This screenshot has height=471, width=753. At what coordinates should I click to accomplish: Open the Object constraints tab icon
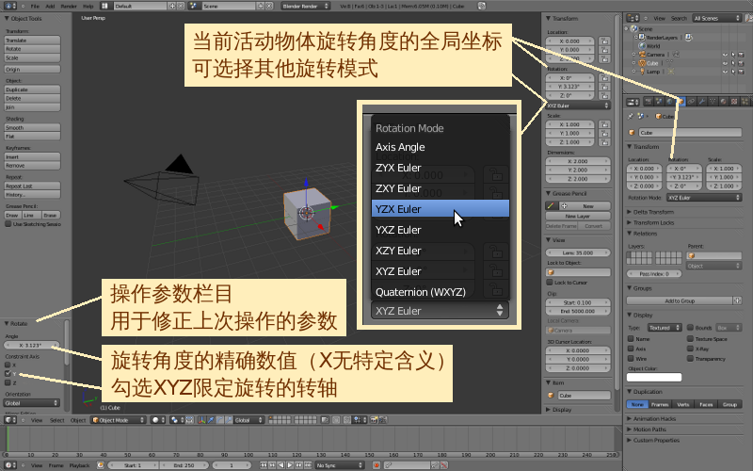[692, 102]
